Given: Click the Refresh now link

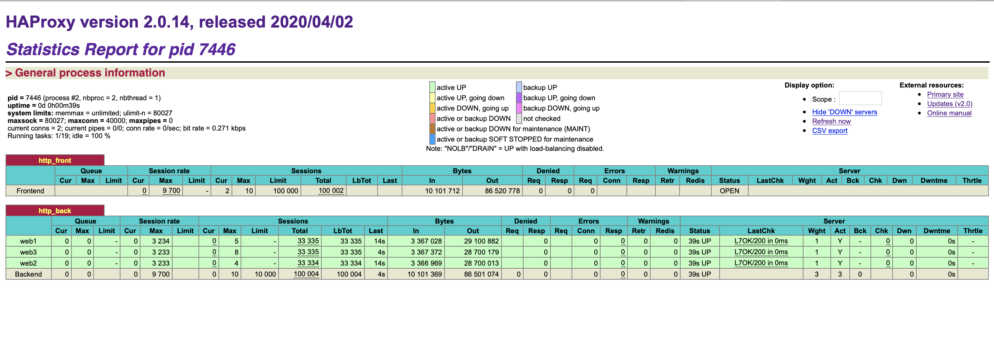Looking at the screenshot, I should click(x=831, y=121).
